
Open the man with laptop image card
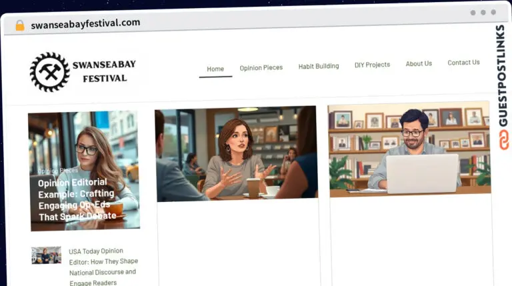pos(409,149)
